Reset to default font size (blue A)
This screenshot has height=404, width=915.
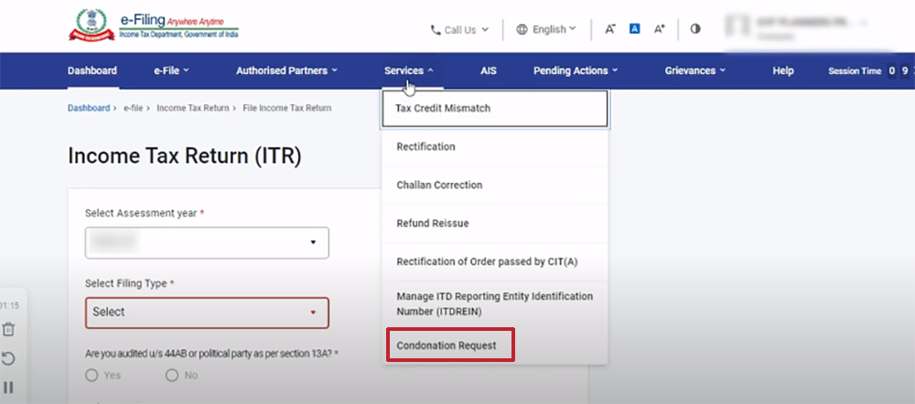tap(634, 29)
